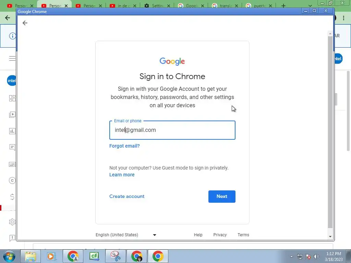
Task: Close the 'puerto' Google tab
Action: point(270,6)
